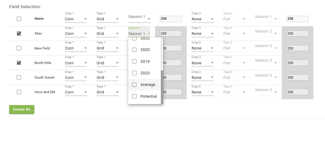Uncheck the 40ac field checkbox

(19, 34)
